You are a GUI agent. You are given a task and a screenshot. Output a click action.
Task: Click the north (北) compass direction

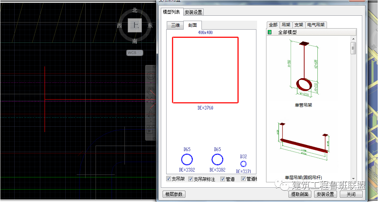point(135,10)
